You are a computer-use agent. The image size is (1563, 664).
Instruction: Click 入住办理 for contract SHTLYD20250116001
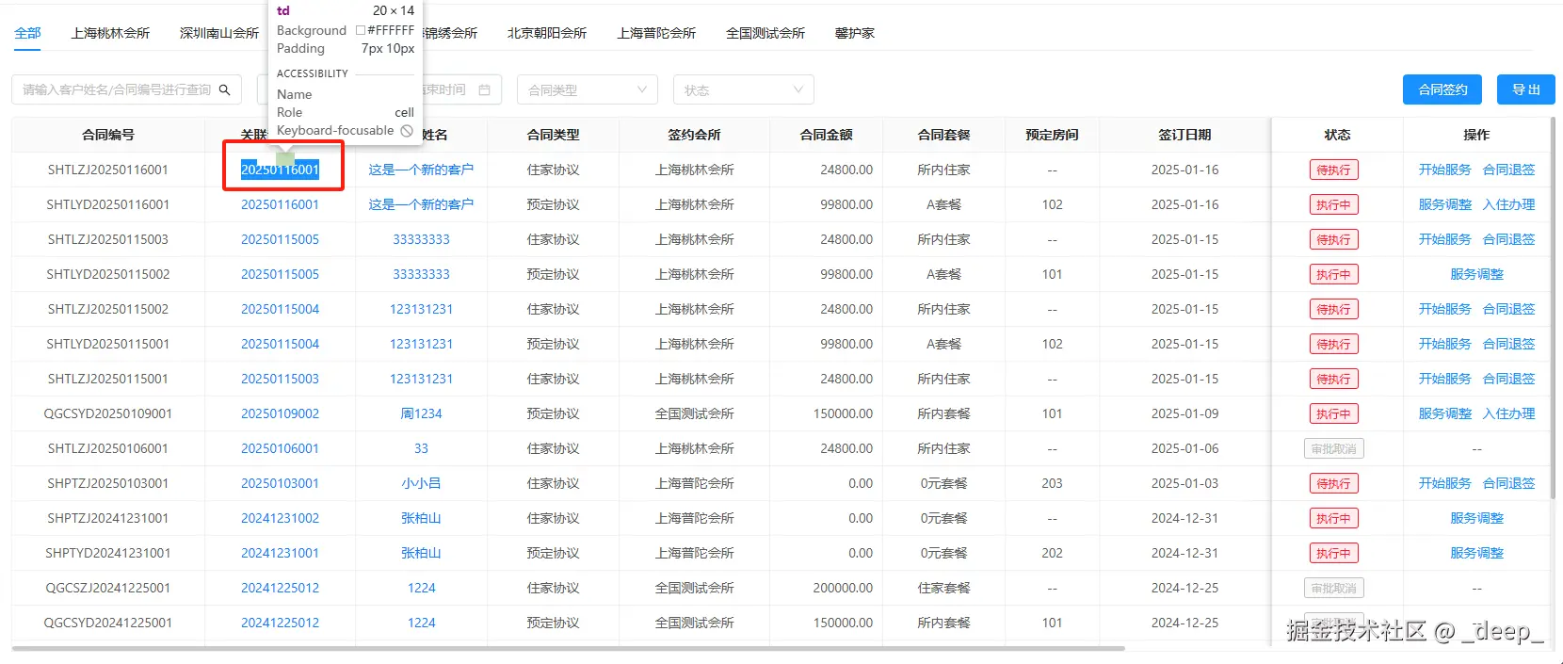coord(1508,204)
